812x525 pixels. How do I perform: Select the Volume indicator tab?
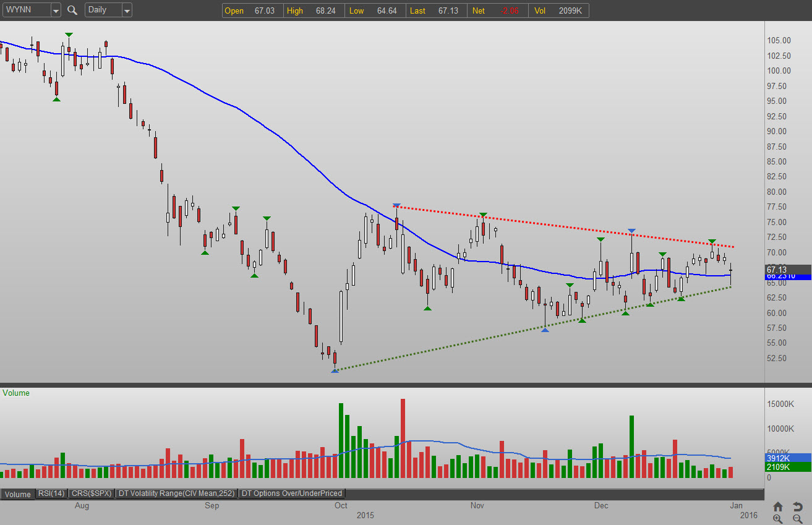click(x=18, y=493)
